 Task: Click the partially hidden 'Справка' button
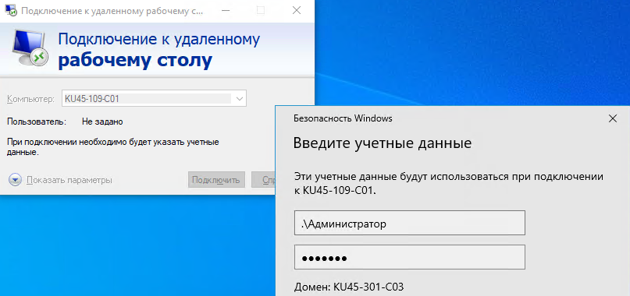pyautogui.click(x=264, y=180)
